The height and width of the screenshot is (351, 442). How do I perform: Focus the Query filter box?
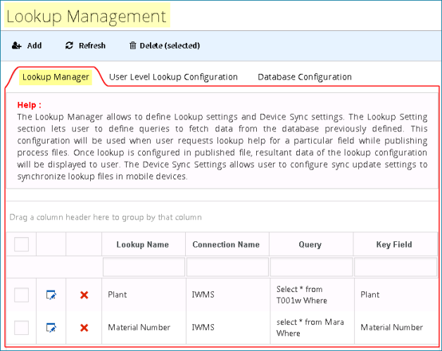pos(312,267)
